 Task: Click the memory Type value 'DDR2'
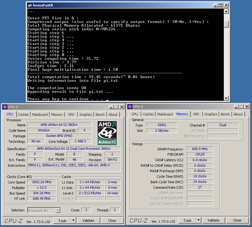pos(162,125)
